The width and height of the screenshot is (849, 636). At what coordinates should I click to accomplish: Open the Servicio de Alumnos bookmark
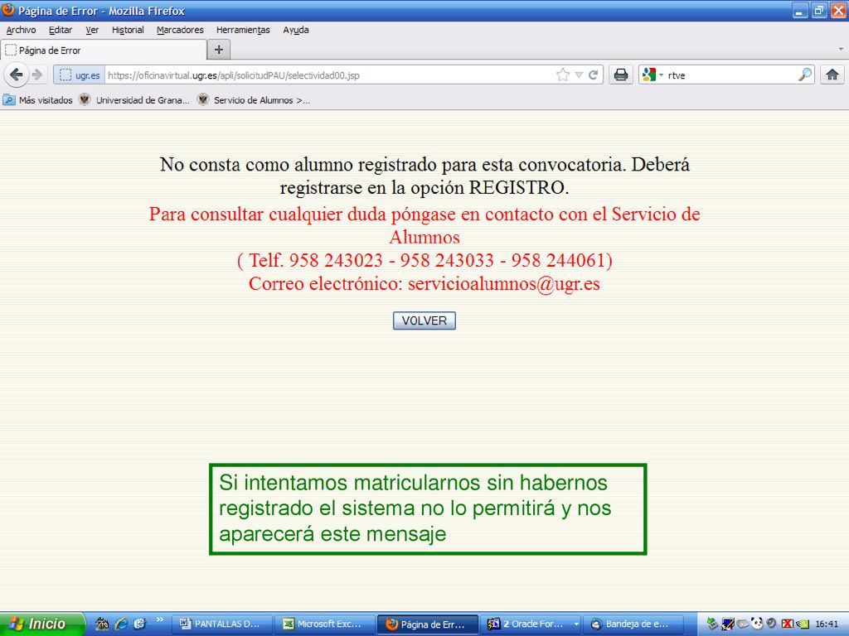tap(254, 100)
